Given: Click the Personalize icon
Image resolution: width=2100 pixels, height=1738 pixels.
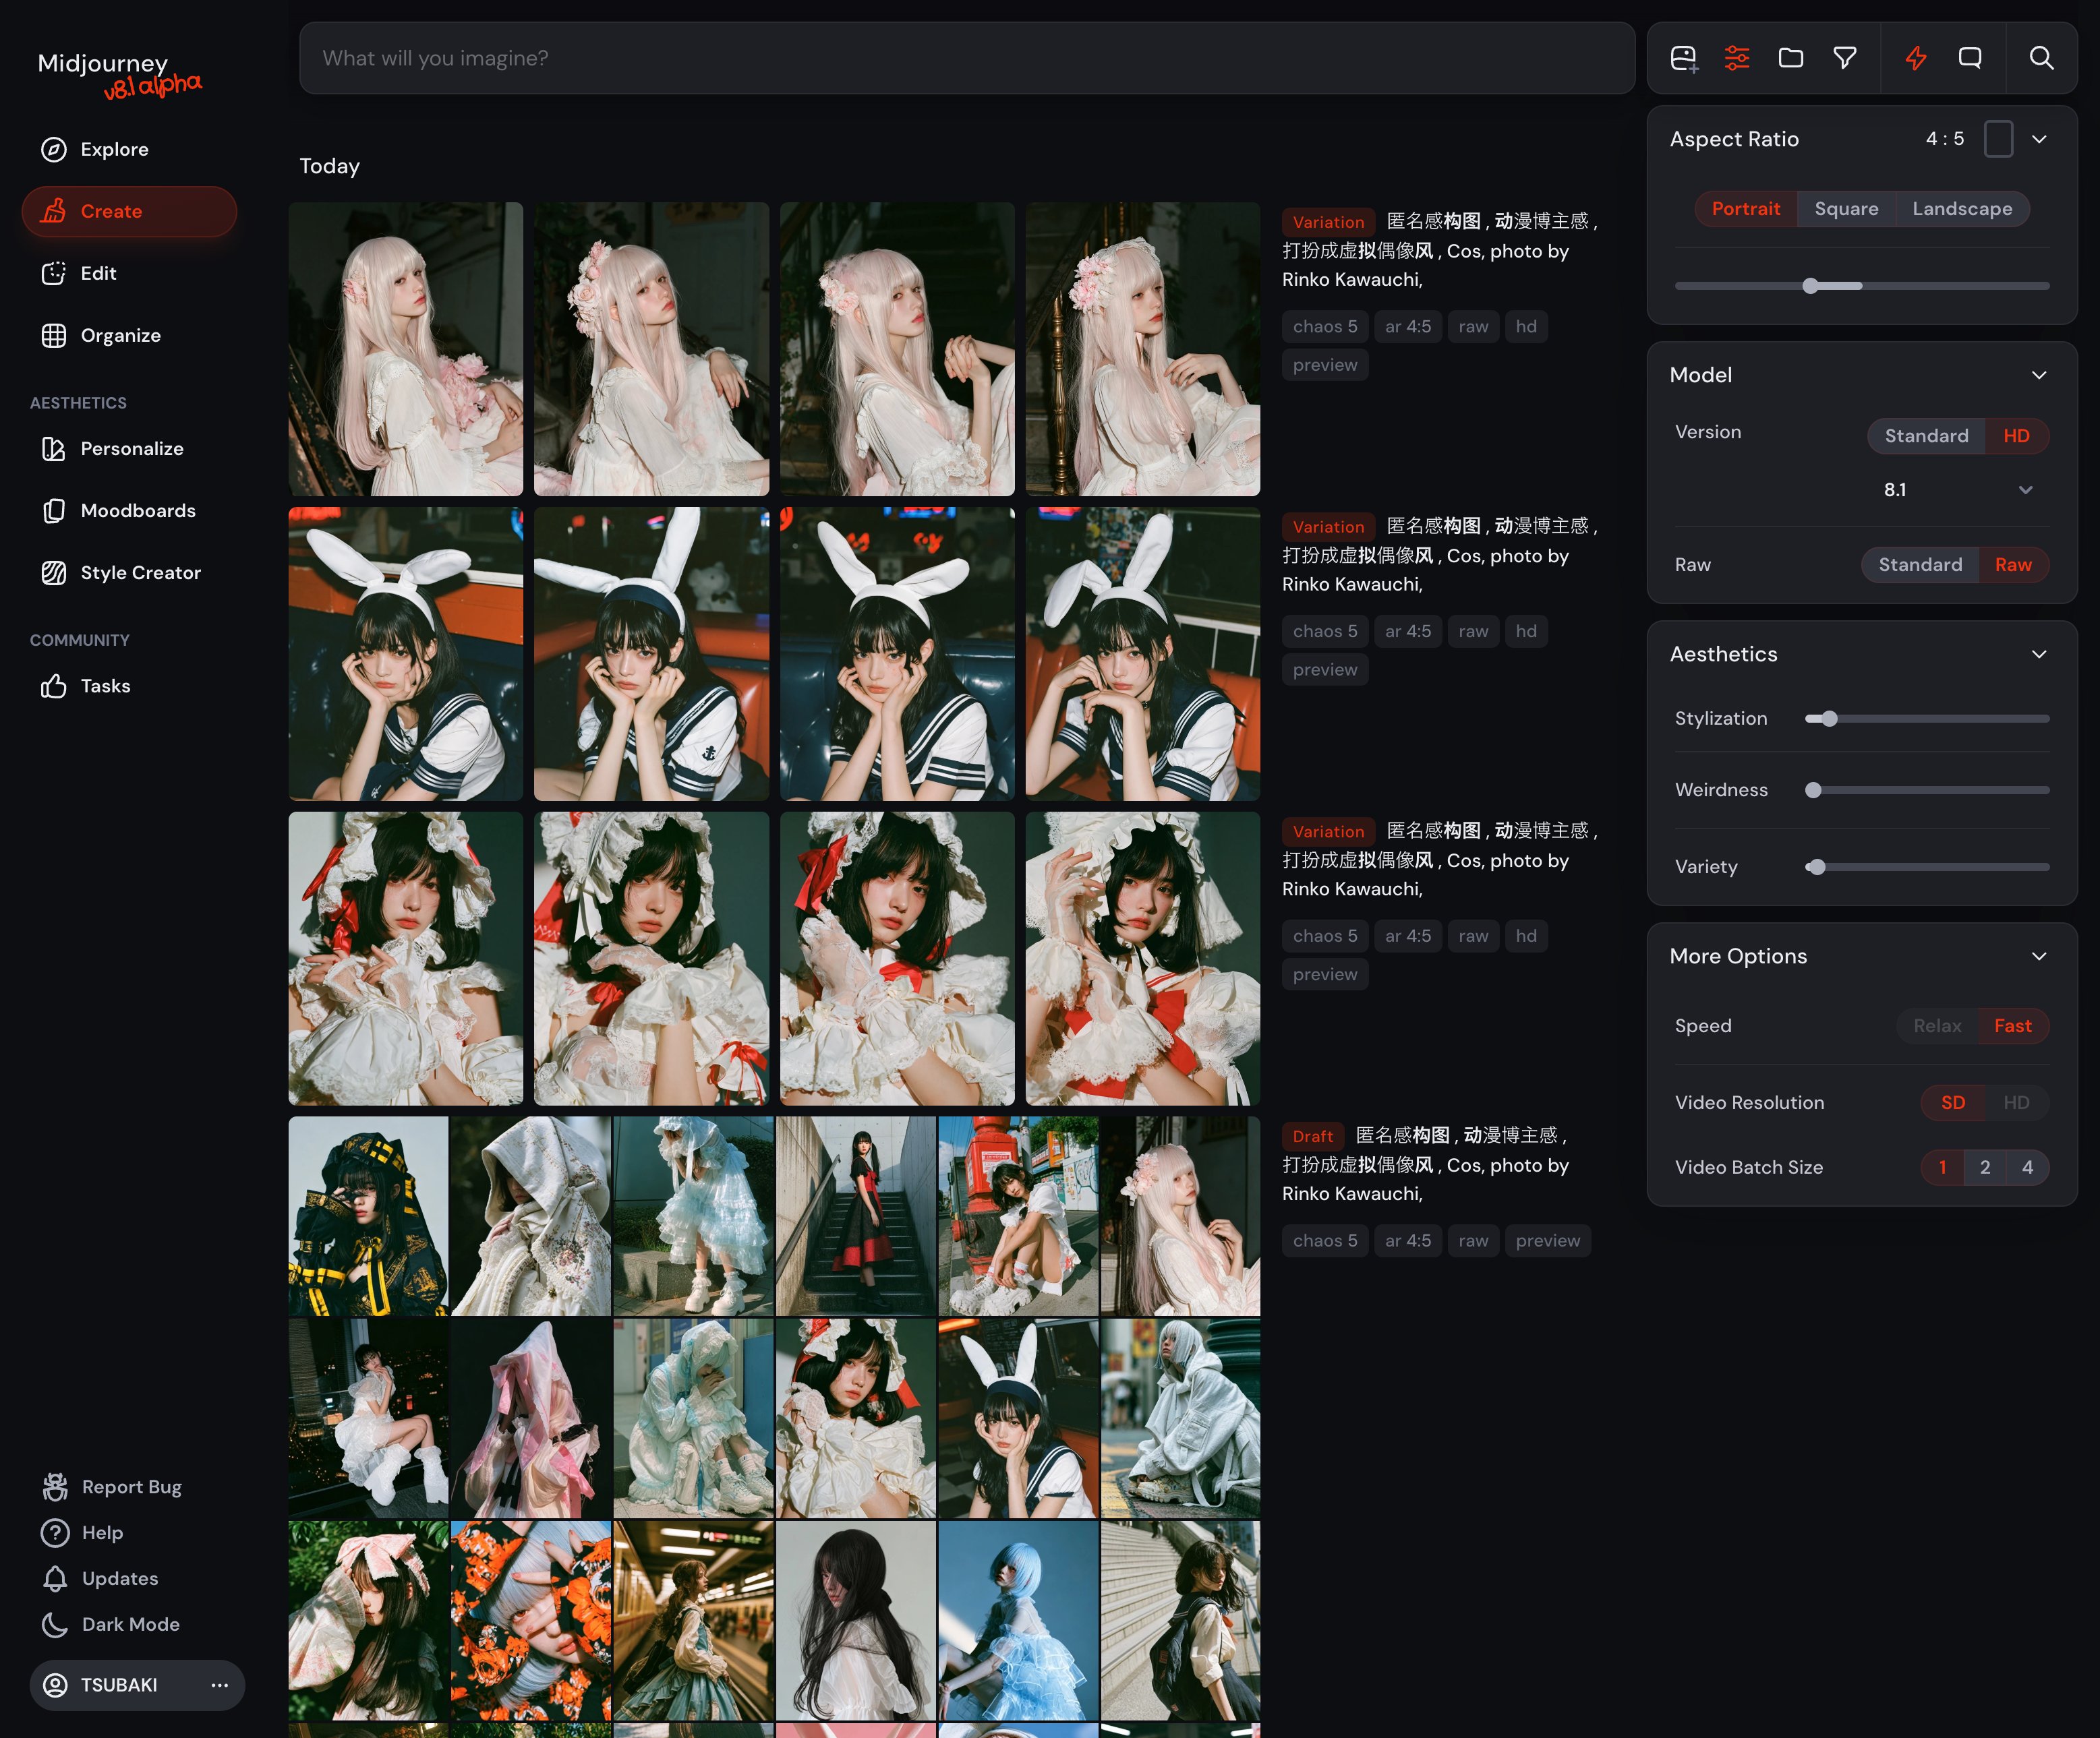Looking at the screenshot, I should (54, 449).
